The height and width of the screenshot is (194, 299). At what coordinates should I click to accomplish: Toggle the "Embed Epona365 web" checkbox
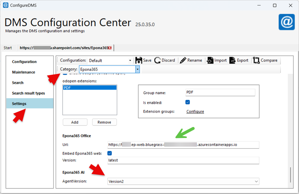110,153
